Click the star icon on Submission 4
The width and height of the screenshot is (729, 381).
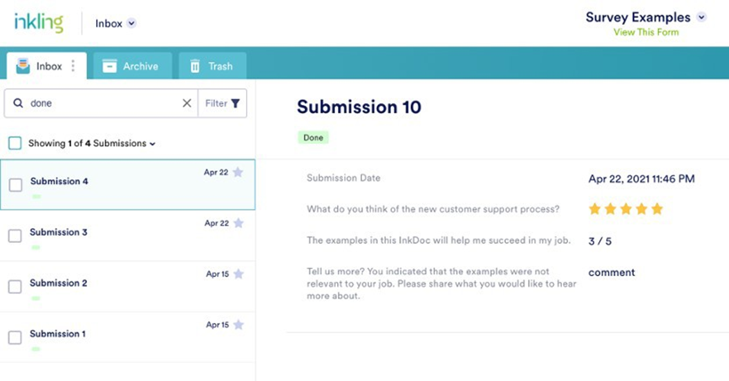click(238, 172)
